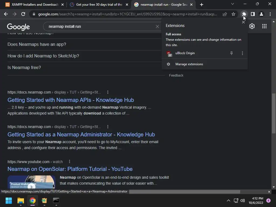The height and width of the screenshot is (207, 276).
Task: Share this page using the share icon
Action: tap(225, 14)
